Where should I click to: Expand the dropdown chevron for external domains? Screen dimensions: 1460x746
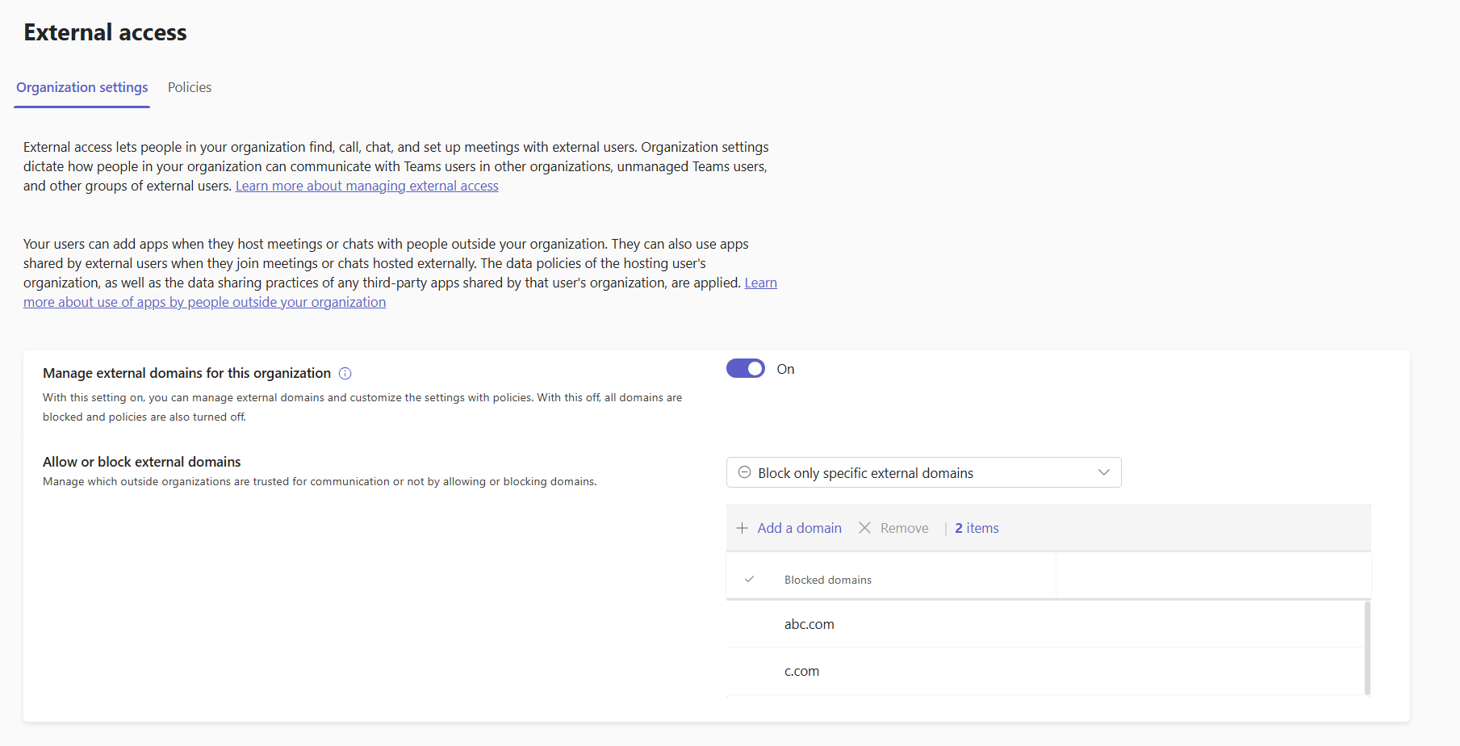[x=1103, y=472]
